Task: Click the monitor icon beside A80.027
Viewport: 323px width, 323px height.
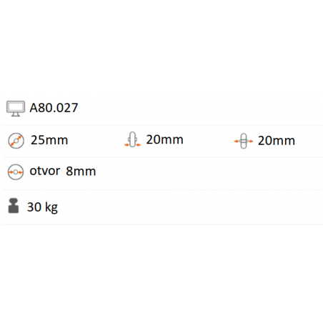Action: click(16, 109)
